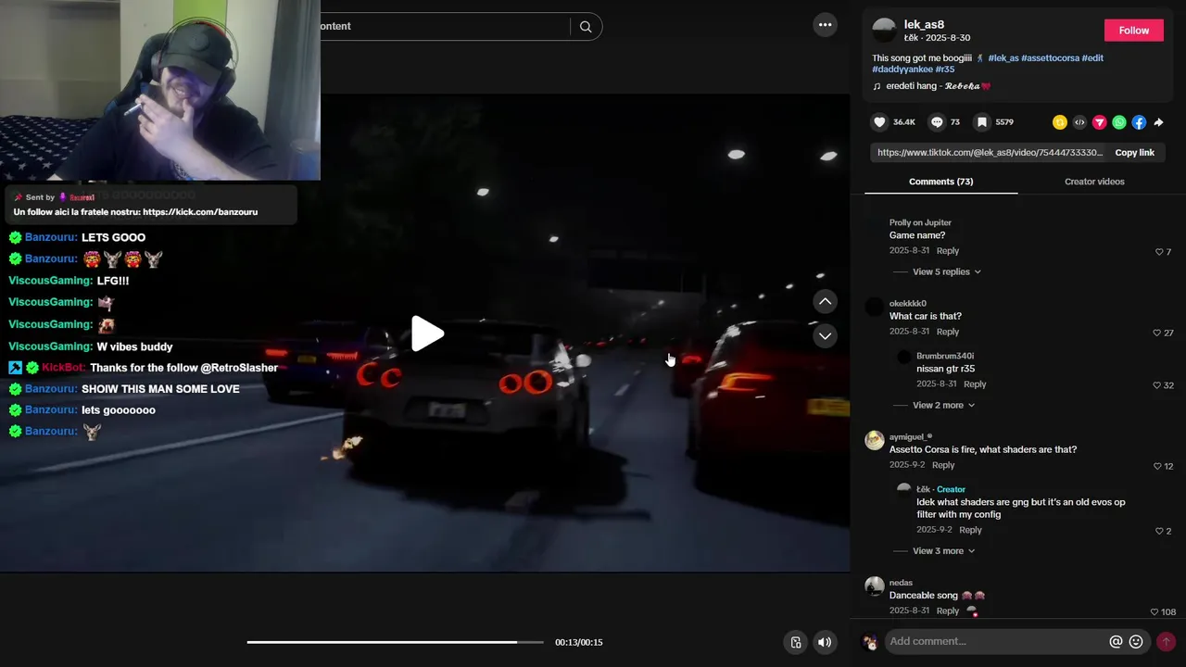
Task: Click the streamer webcam overlay
Action: tap(159, 90)
